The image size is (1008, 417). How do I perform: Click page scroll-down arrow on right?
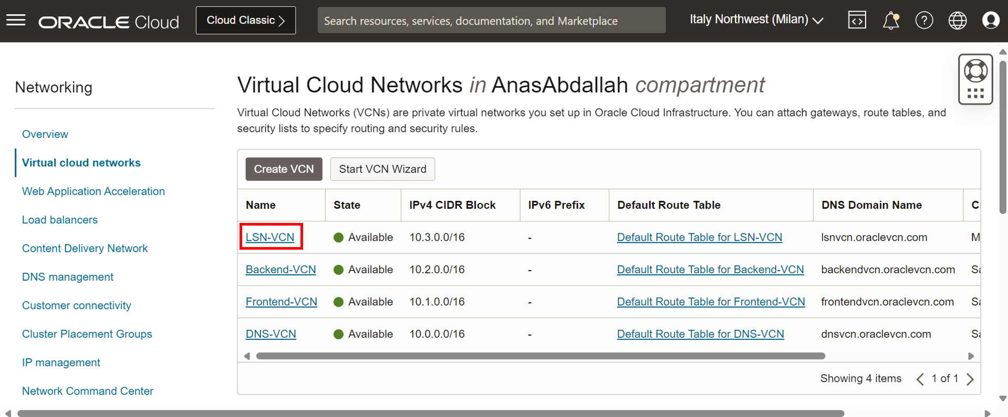click(x=1003, y=399)
